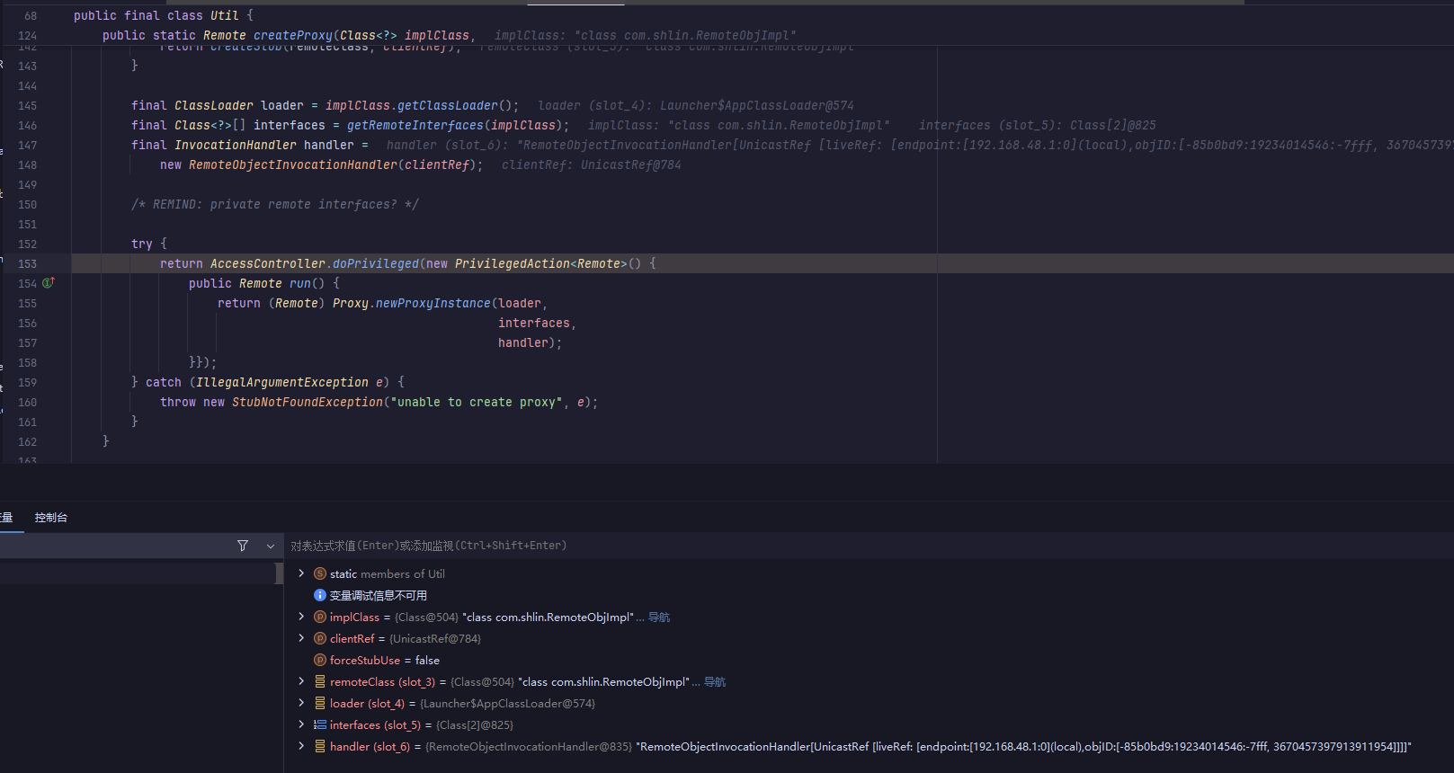
Task: Select the 'forceStubUse = false' variable row
Action: [869, 660]
